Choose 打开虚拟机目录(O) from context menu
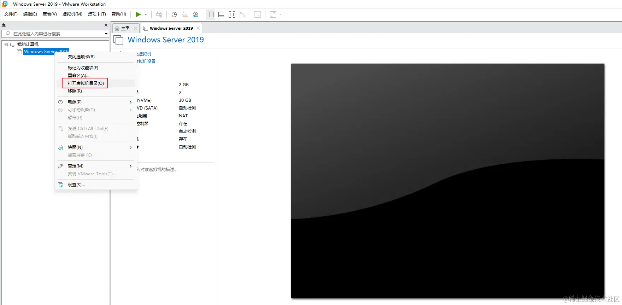 tap(96, 83)
